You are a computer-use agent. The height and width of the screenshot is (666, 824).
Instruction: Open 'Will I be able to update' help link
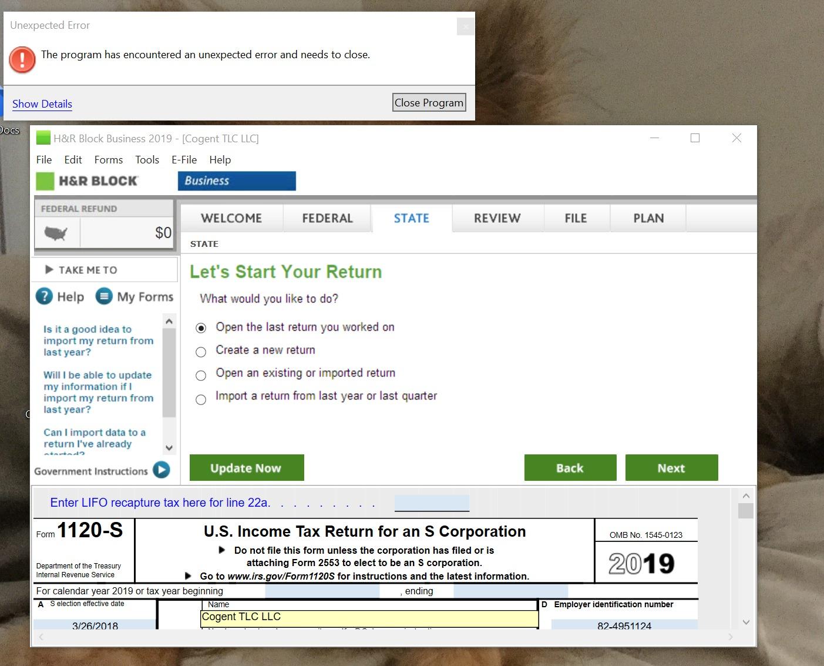(x=98, y=392)
